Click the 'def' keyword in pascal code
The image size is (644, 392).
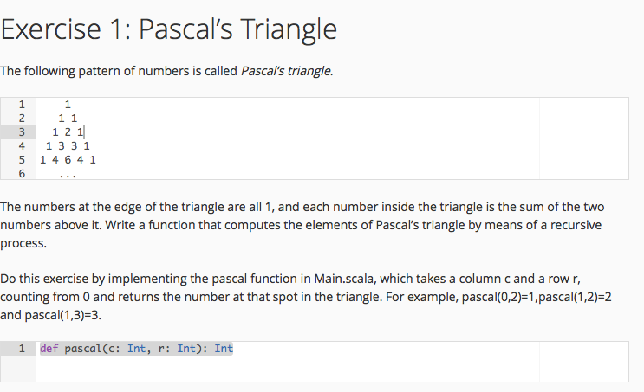[x=49, y=349]
